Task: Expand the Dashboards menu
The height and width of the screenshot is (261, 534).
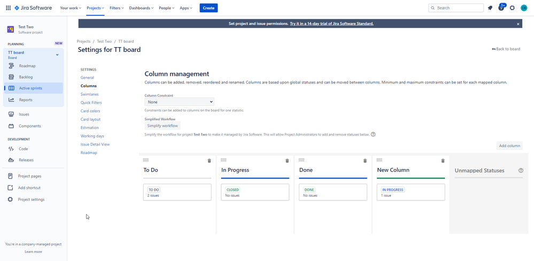Action: [141, 8]
